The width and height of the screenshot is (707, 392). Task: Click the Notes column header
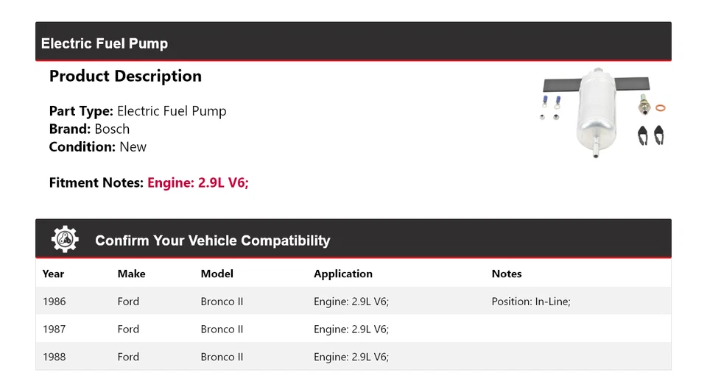click(506, 274)
